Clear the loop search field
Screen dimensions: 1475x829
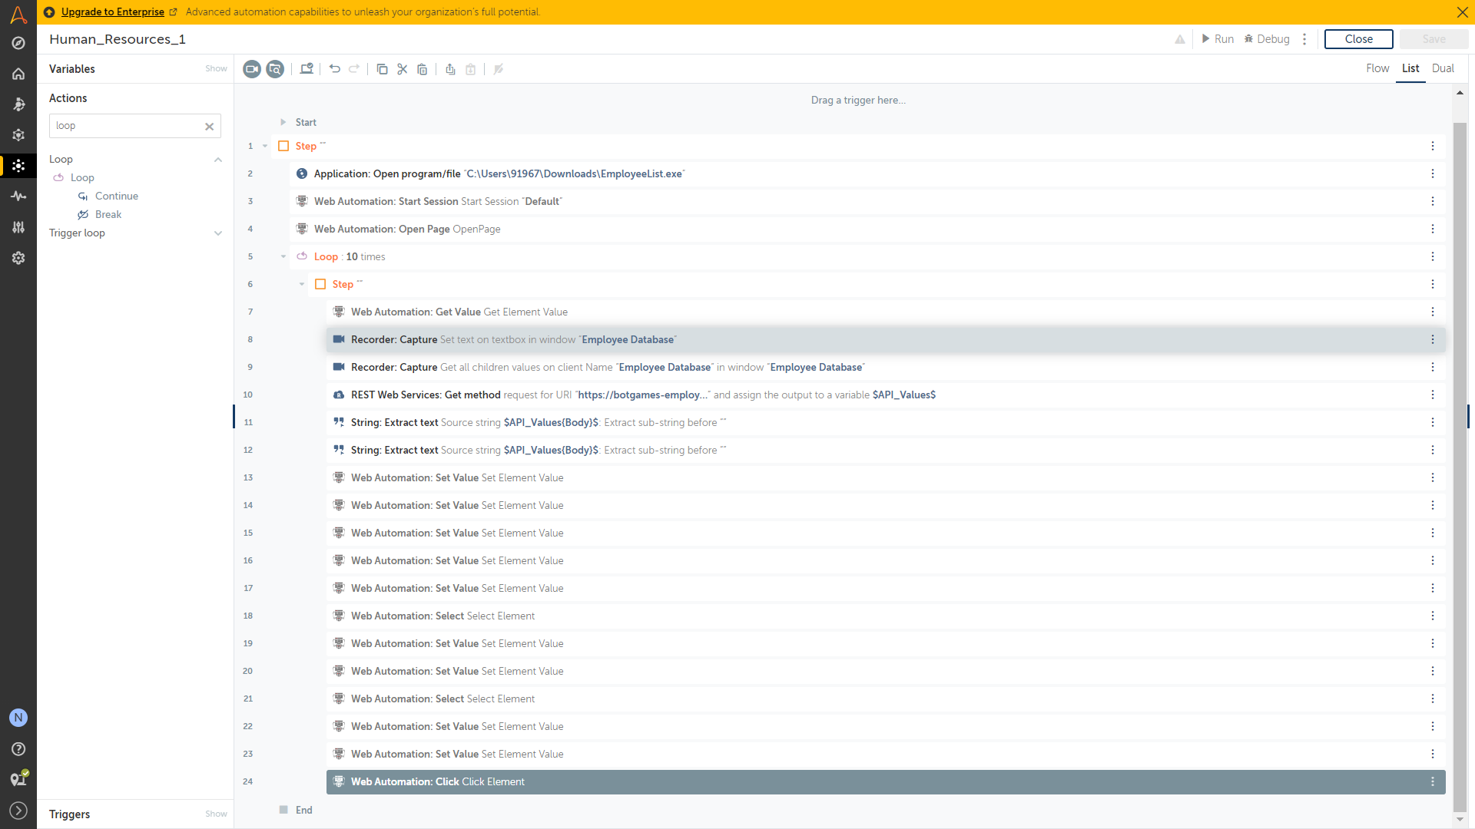pyautogui.click(x=209, y=127)
